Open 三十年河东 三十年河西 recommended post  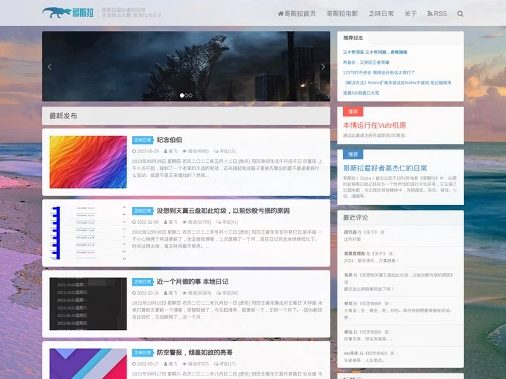375,52
